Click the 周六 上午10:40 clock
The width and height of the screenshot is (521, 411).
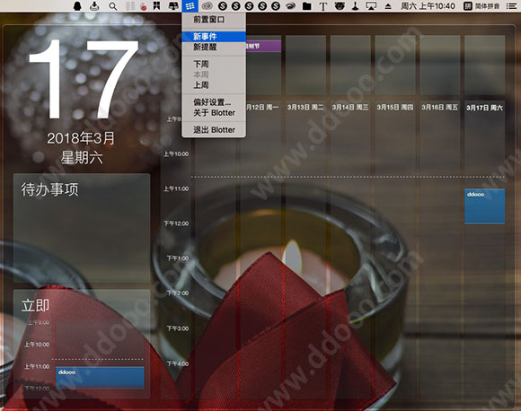coord(428,6)
